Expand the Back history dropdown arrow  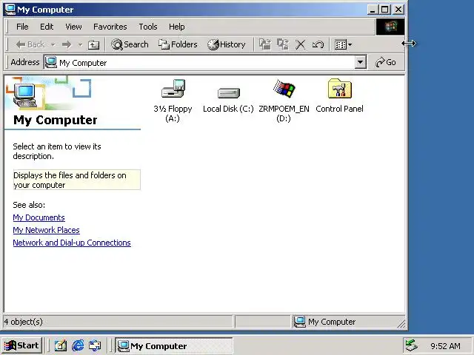coord(53,44)
